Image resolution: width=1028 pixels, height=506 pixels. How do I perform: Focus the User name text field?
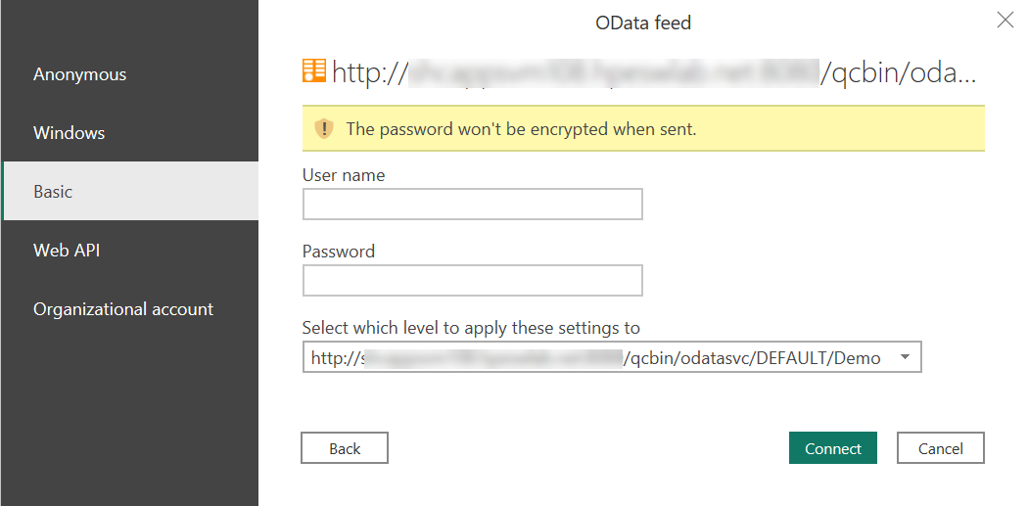point(472,204)
